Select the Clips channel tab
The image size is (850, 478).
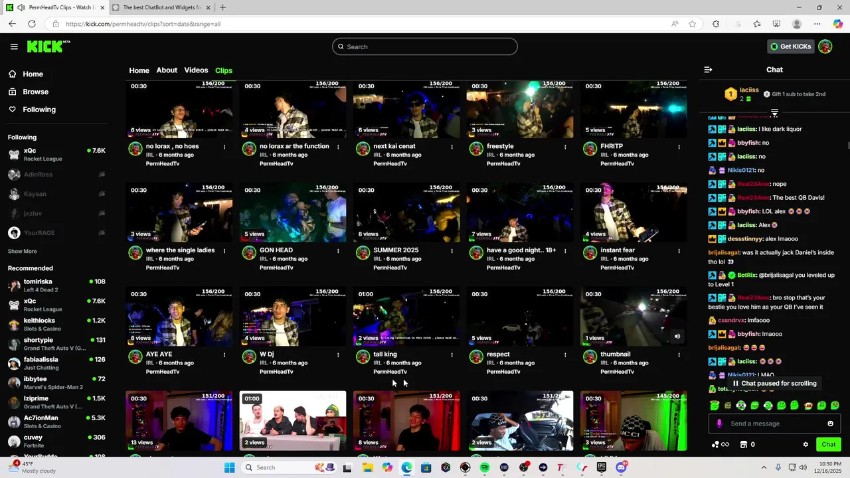click(224, 70)
